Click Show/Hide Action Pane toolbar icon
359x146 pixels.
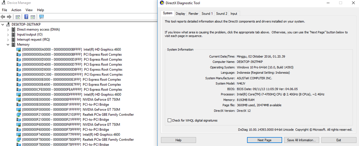[33, 17]
